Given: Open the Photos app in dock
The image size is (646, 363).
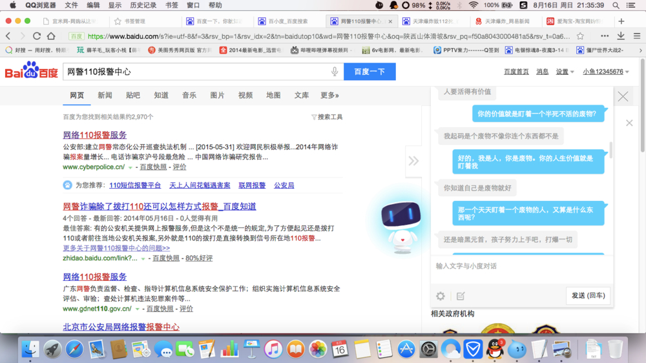Looking at the screenshot, I should [x=318, y=349].
